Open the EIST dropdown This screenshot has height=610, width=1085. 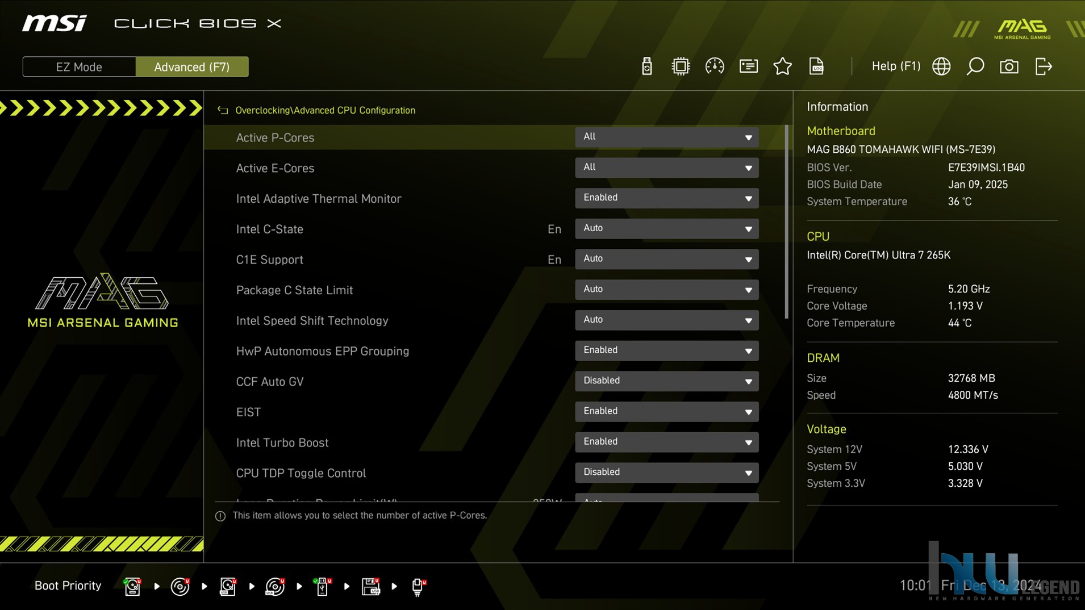666,412
